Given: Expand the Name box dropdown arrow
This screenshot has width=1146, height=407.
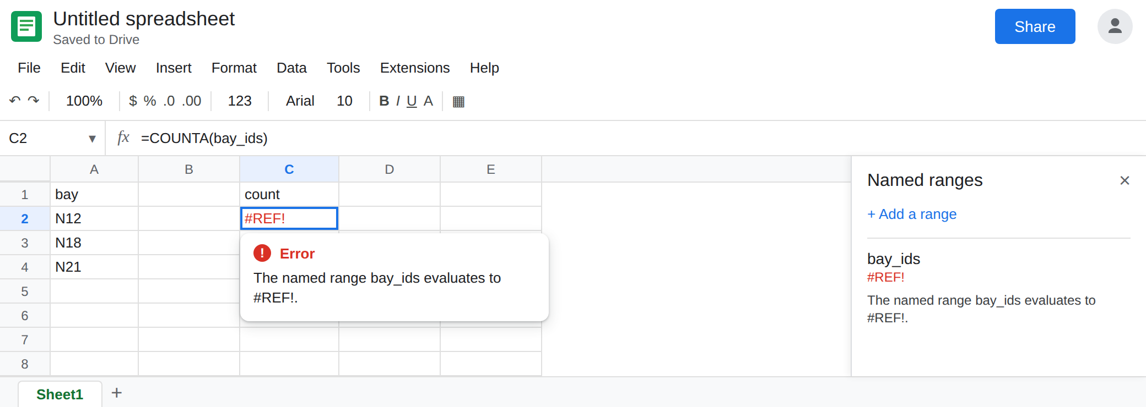Looking at the screenshot, I should [92, 139].
